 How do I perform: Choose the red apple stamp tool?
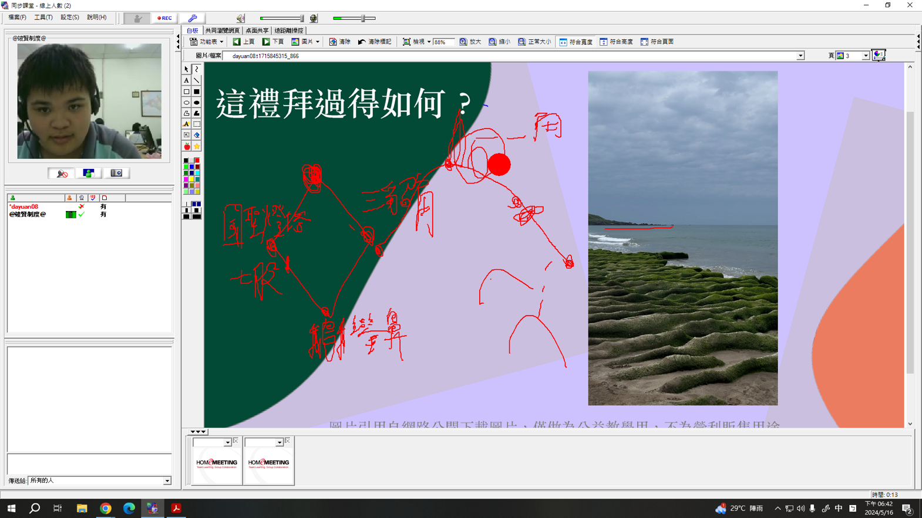click(x=187, y=146)
